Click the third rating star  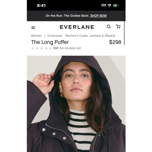[x=42, y=48]
